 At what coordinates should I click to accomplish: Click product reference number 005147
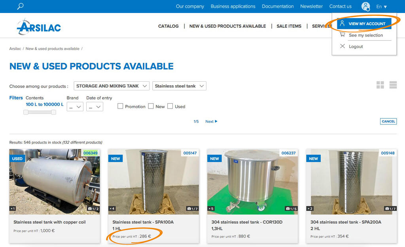[190, 153]
